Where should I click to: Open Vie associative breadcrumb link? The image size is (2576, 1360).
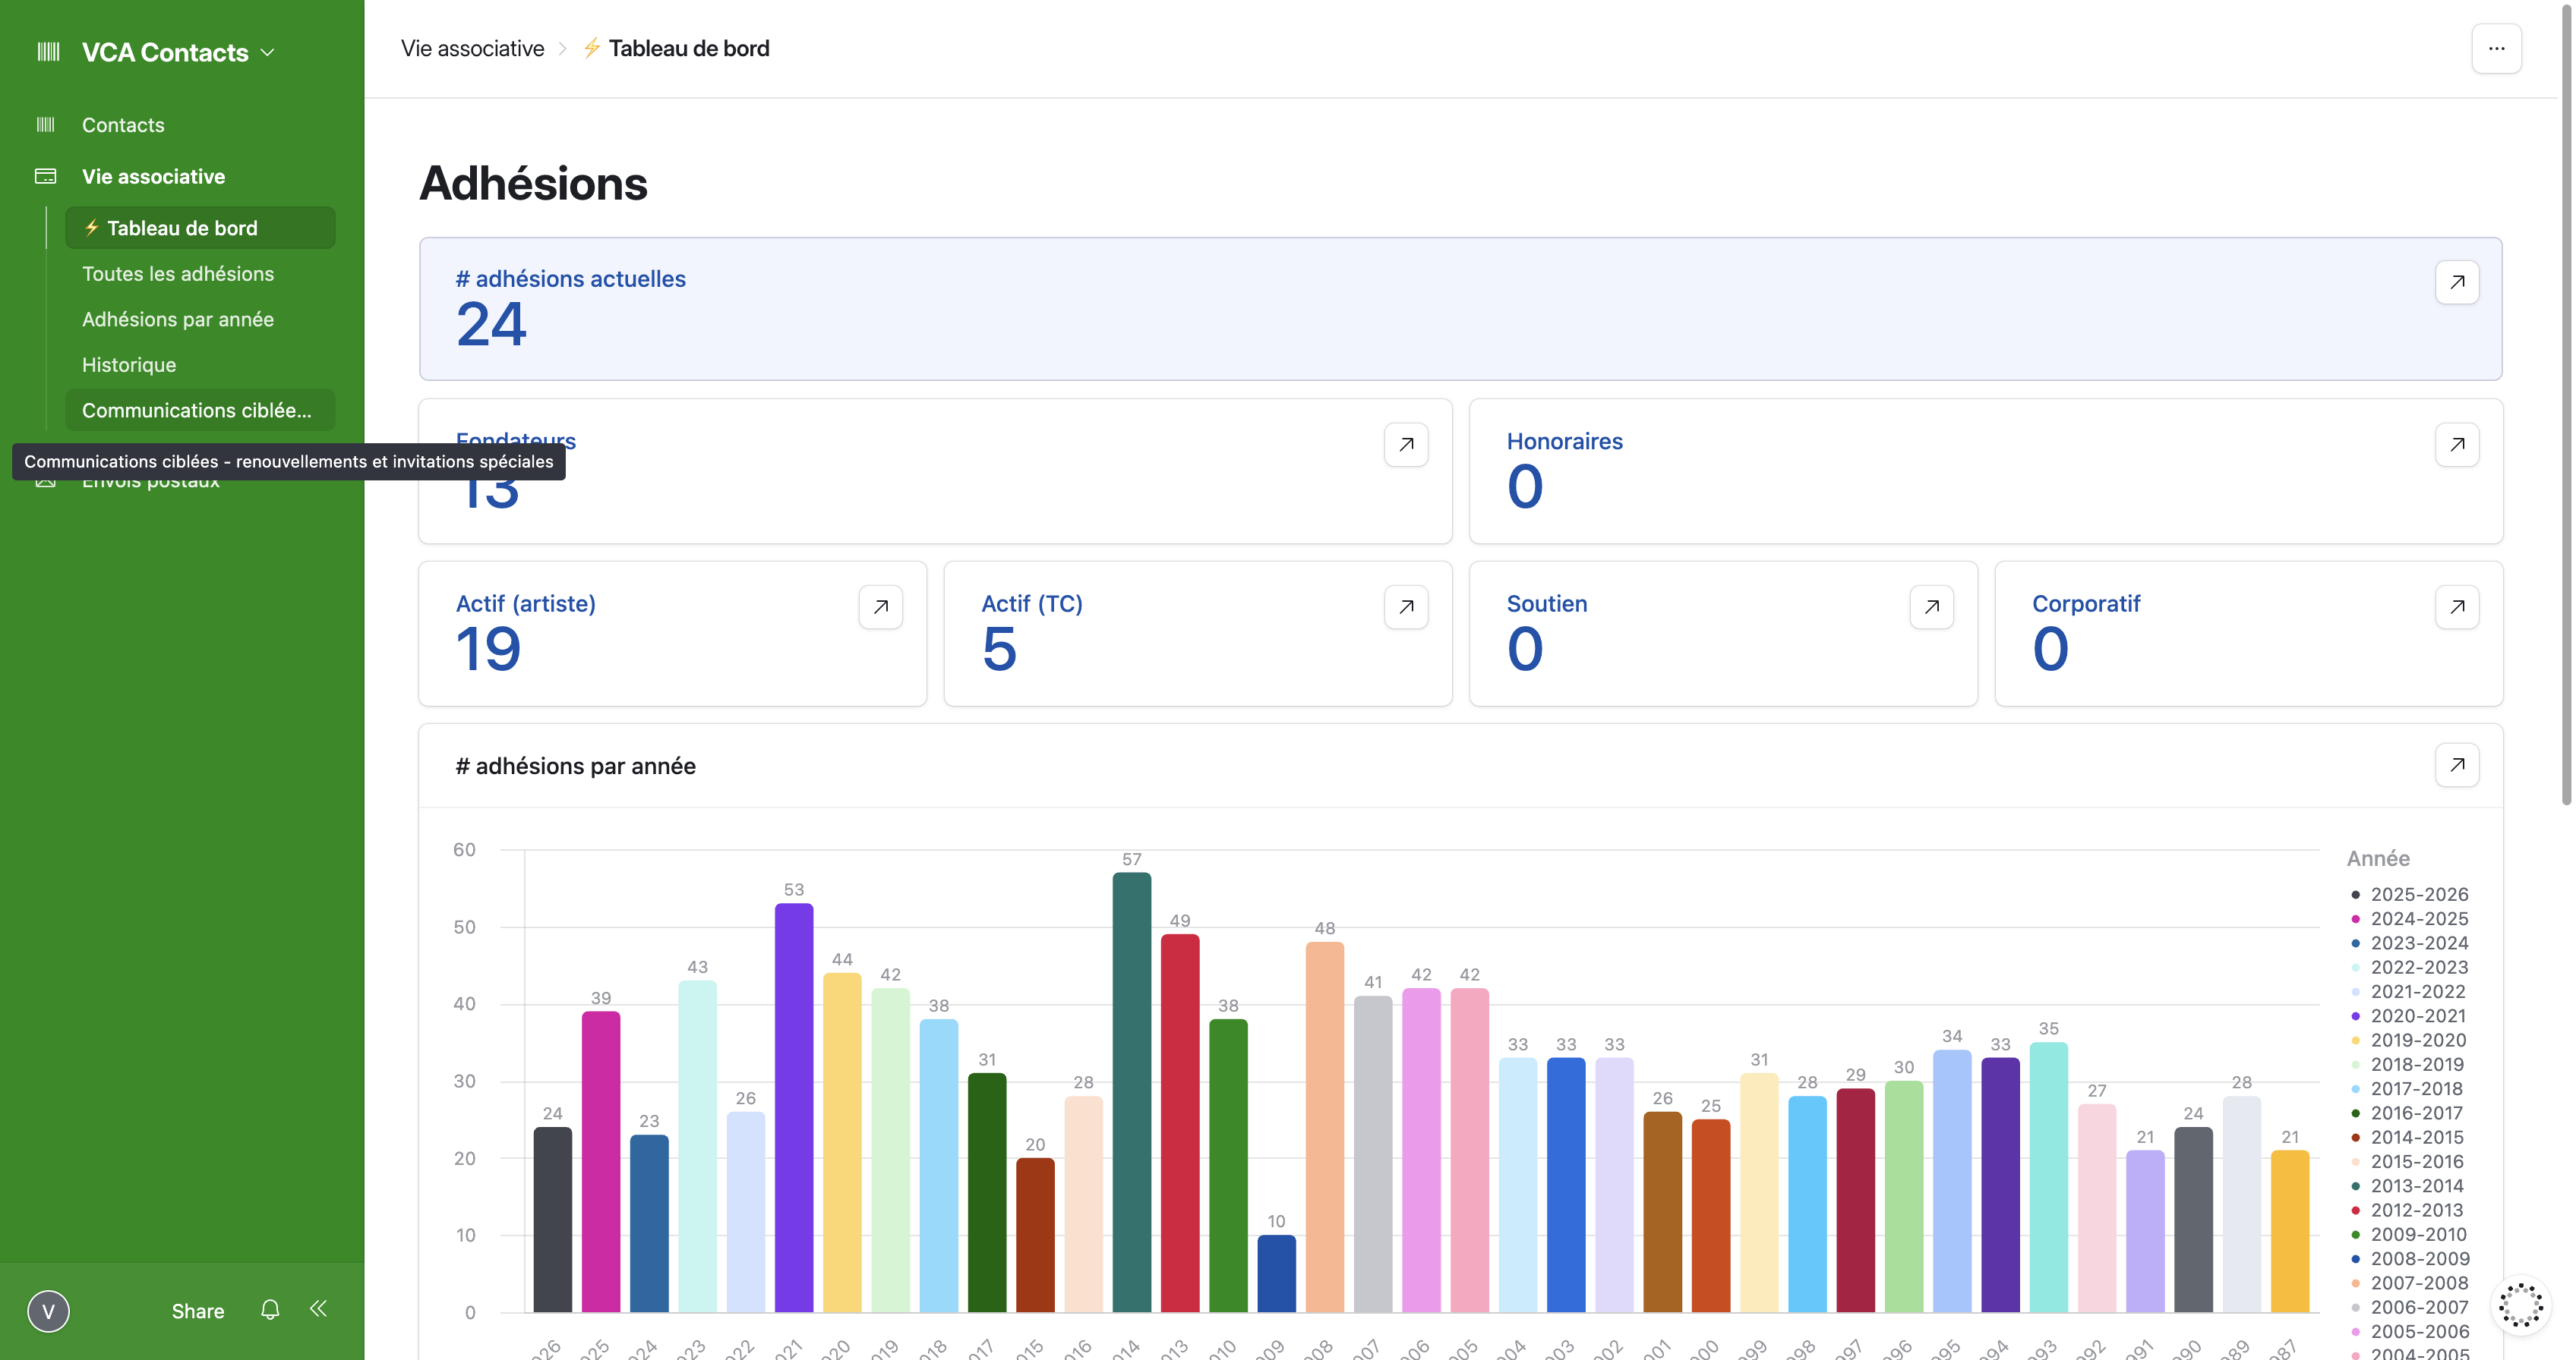click(472, 48)
